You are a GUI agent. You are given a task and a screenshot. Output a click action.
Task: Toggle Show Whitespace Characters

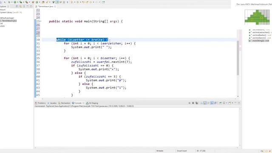[68, 2]
